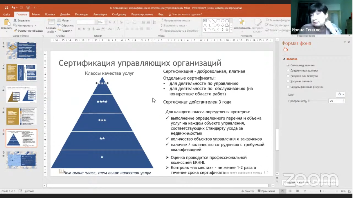Check the Скрыть фоновые рисунки checkbox
The image size is (353, 198).
pos(288,87)
